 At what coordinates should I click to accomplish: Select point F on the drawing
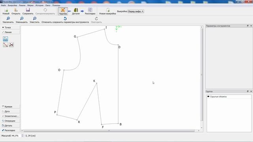pos(102,124)
